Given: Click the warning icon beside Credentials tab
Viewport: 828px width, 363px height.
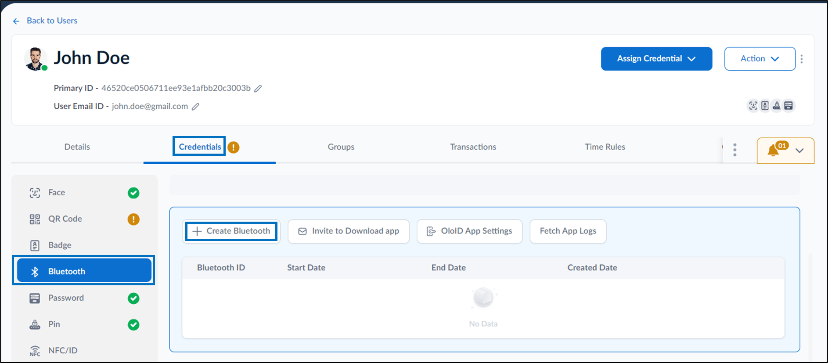Looking at the screenshot, I should (x=234, y=147).
